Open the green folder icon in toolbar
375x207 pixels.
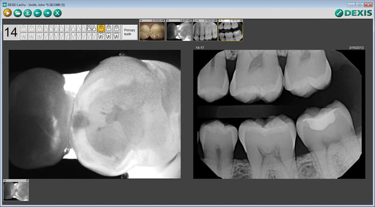[x=17, y=13]
